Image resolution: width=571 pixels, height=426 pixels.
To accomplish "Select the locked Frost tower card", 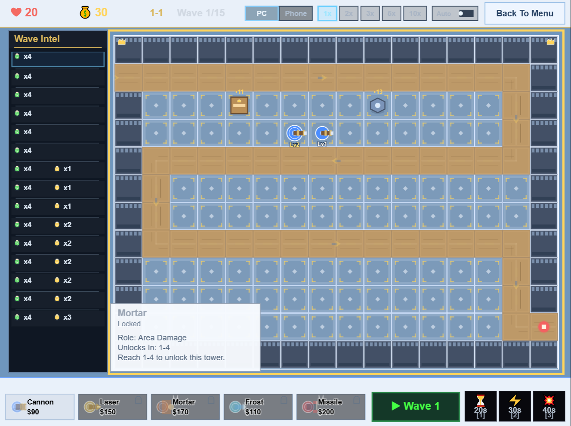I will (258, 407).
